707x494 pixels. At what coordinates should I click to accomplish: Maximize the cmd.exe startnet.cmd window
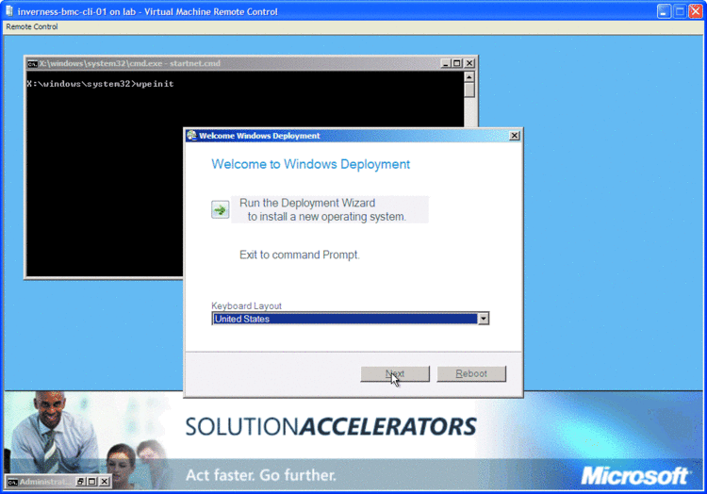tap(457, 63)
